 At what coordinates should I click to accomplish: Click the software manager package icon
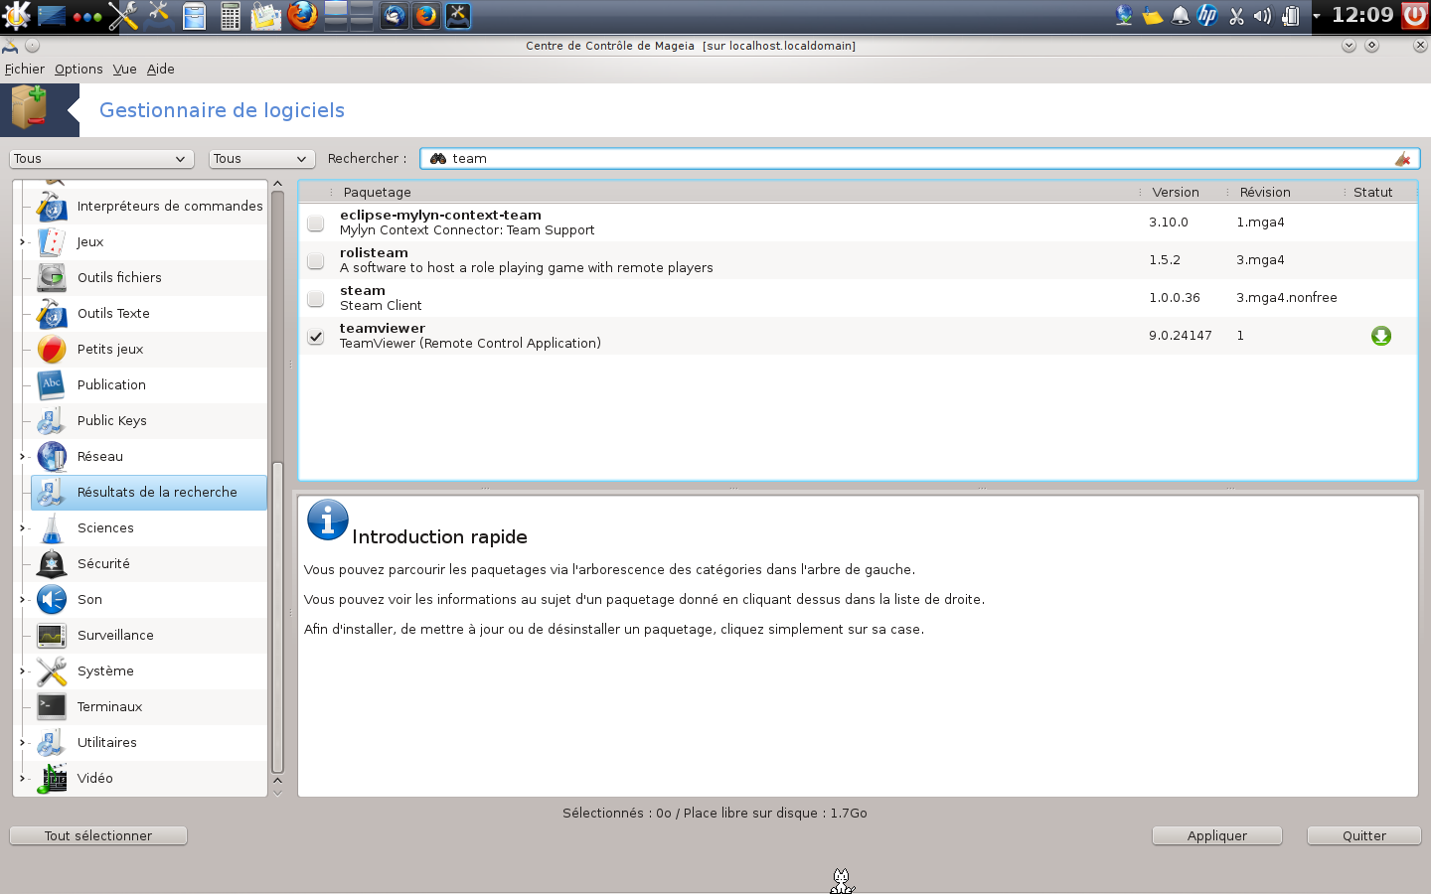click(30, 108)
